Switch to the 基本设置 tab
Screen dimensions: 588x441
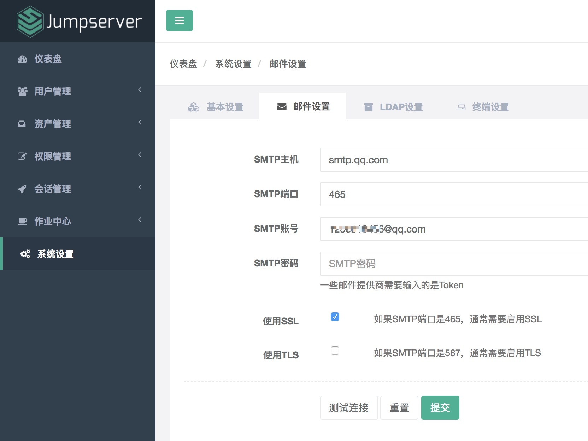(x=215, y=107)
